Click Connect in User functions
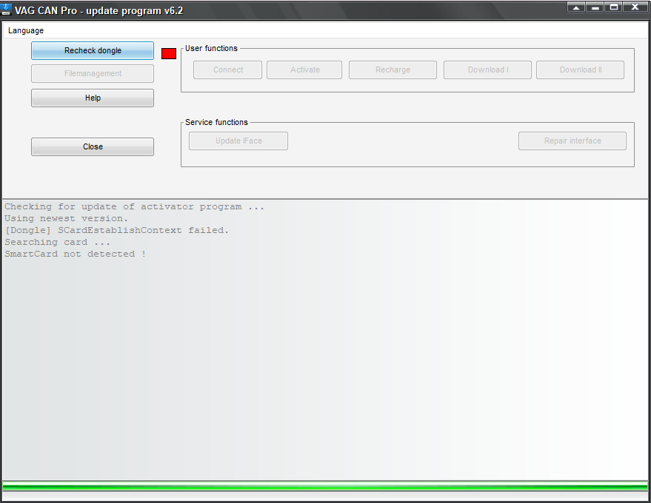Viewport: 651px width, 503px height. 227,70
